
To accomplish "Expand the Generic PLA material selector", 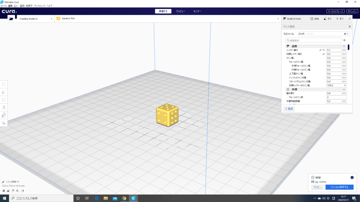I will [x=167, y=19].
